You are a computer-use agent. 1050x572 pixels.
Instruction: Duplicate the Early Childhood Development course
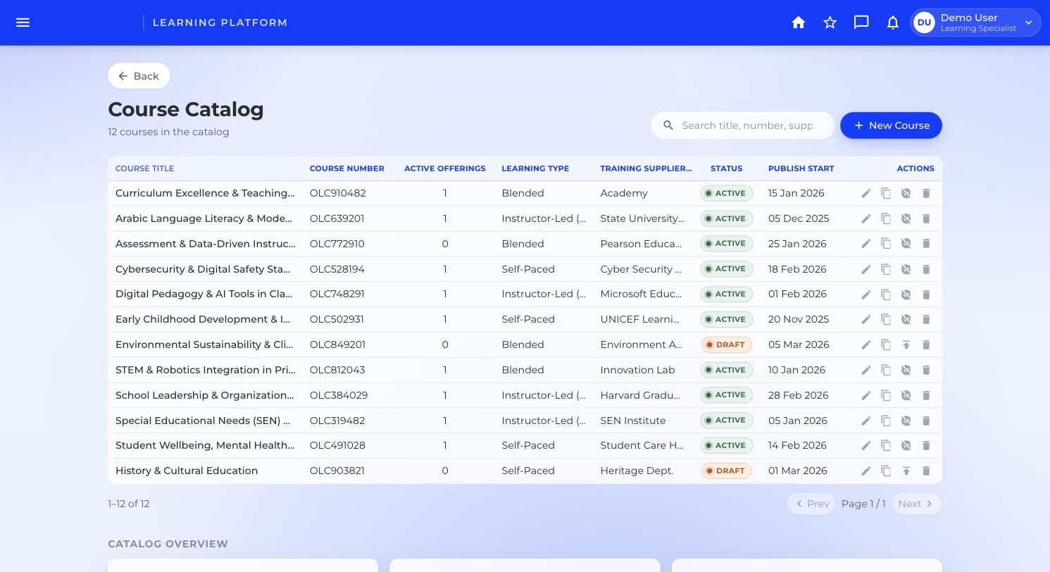click(886, 319)
